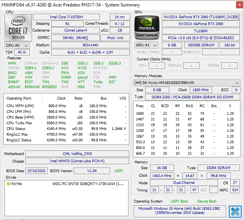Viewport: 244px width, 220px height.
Task: Click the 192-bit bus width field
Action: pyautogui.click(x=230, y=45)
